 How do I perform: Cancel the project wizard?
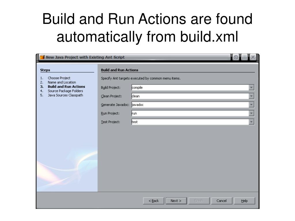(x=222, y=201)
